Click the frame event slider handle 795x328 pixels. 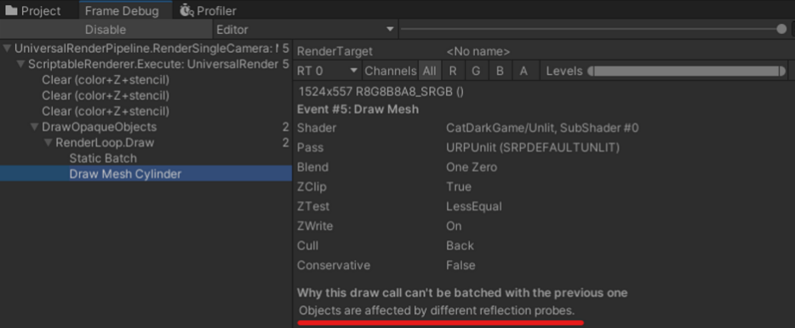click(781, 30)
